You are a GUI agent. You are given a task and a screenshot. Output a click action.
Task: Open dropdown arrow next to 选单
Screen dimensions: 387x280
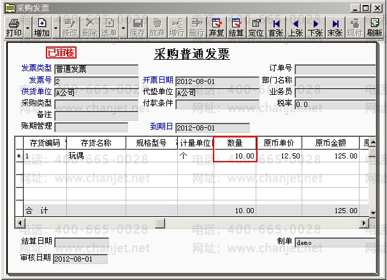coord(123,28)
